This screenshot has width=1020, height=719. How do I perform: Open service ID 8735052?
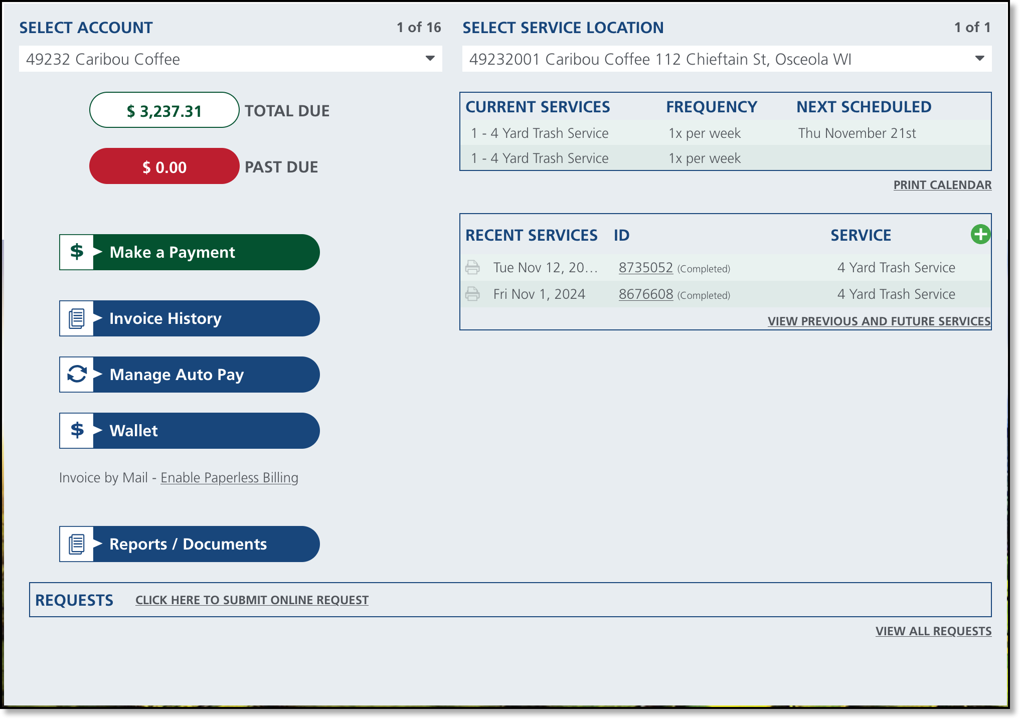tap(645, 268)
